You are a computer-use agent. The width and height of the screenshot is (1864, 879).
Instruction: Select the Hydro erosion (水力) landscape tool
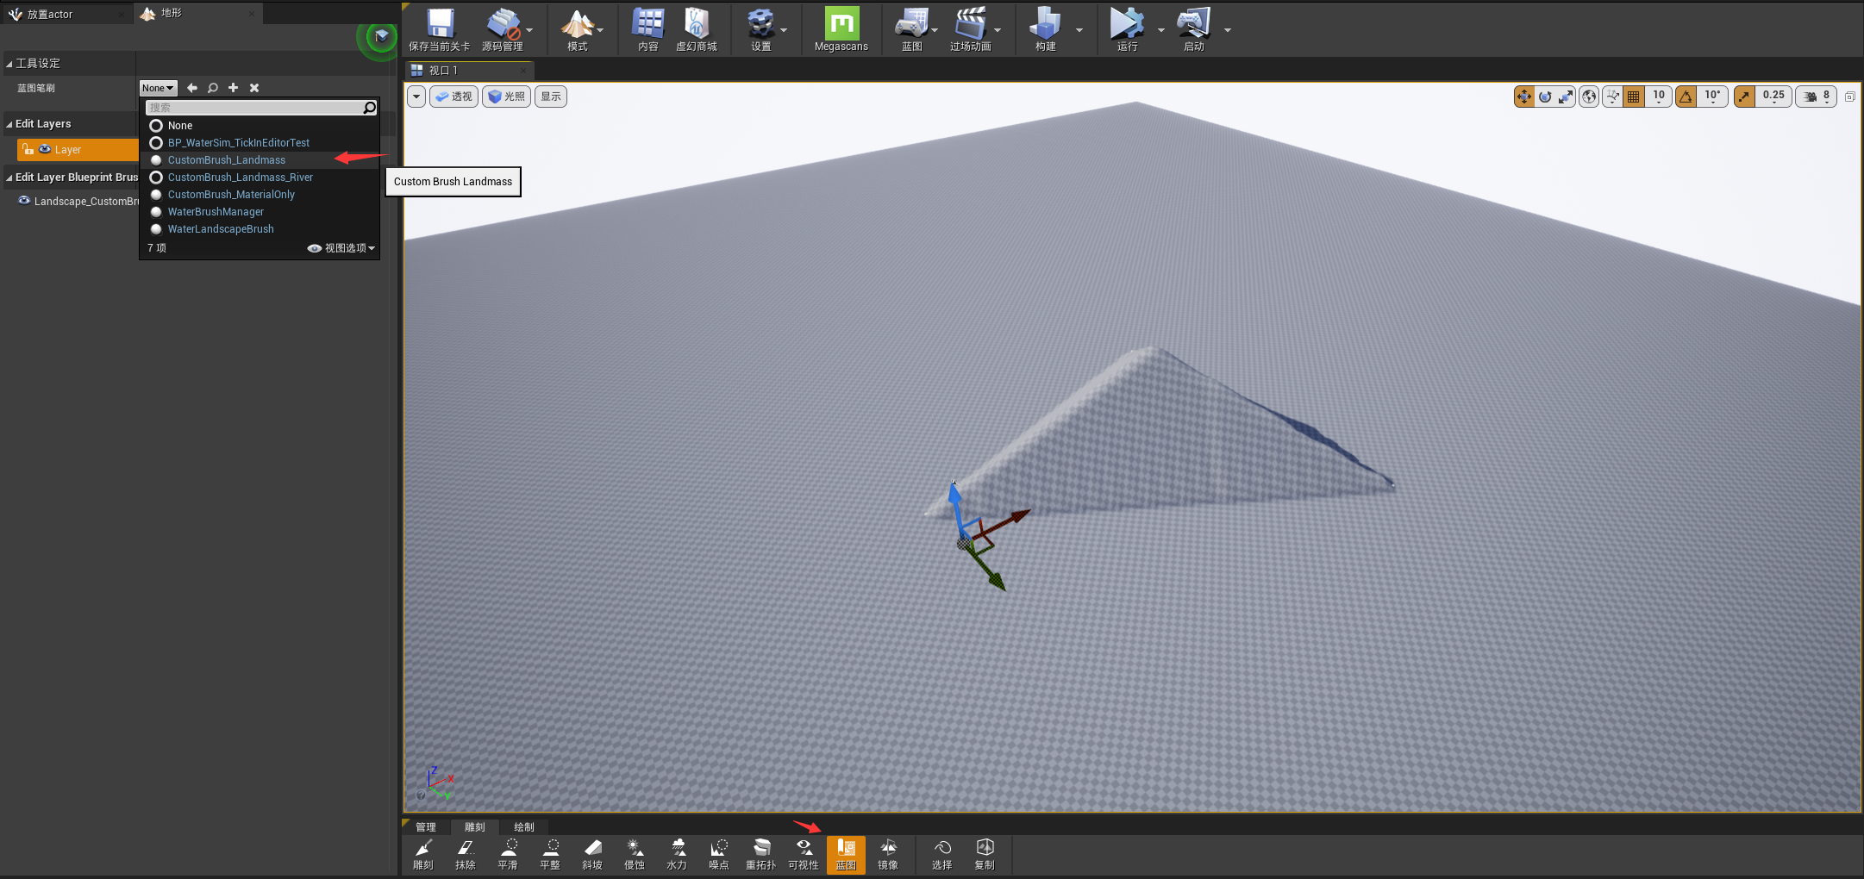[x=677, y=855]
